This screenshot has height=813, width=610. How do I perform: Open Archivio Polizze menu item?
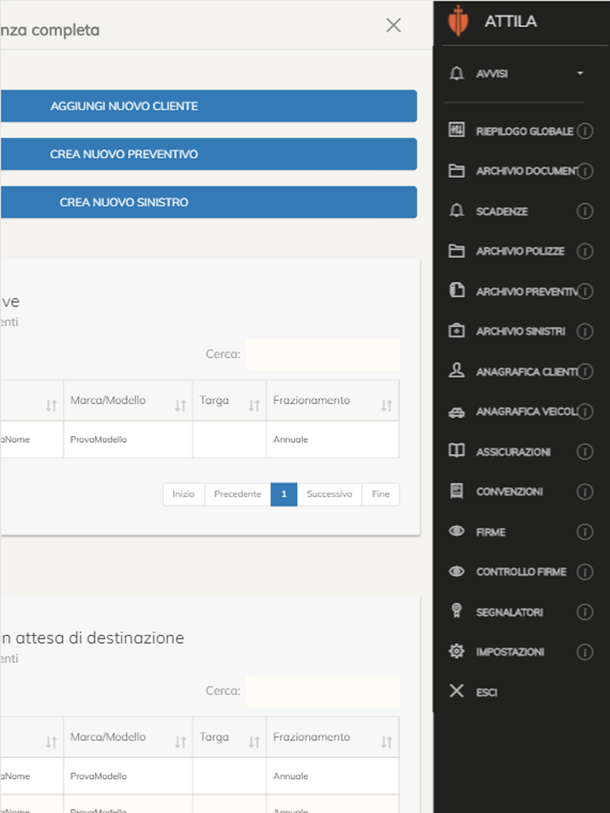tap(519, 251)
